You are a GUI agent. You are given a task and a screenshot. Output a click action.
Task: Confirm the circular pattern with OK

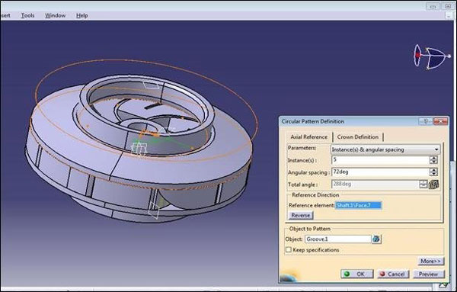[357, 274]
